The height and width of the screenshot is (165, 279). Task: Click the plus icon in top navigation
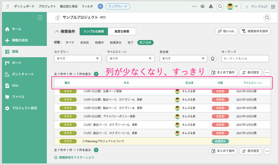(100, 6)
